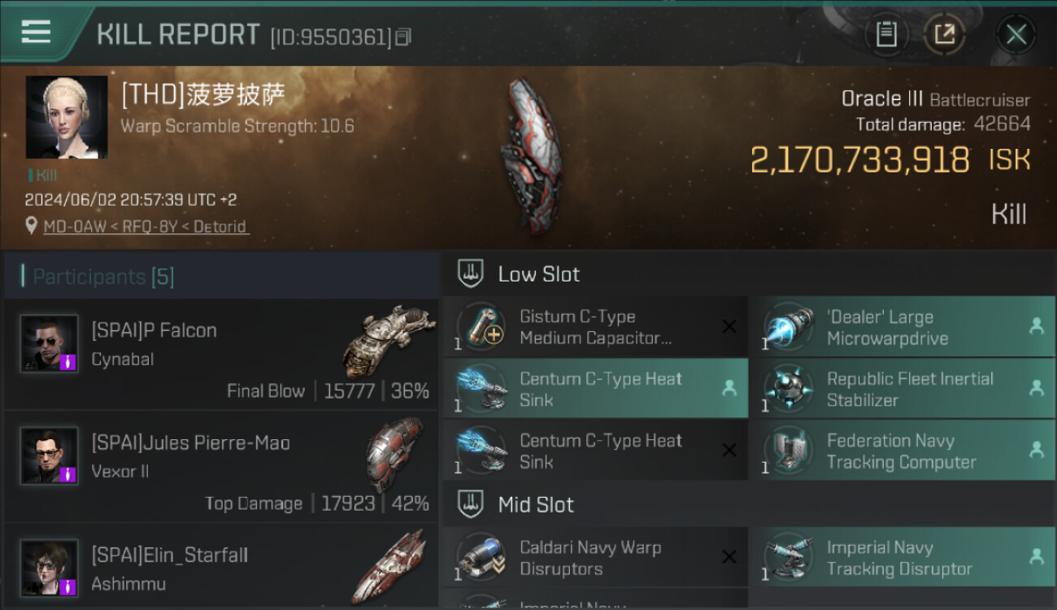Select the Federation Navy Tracking Computer
Viewport: 1057px width, 610px height.
(901, 451)
